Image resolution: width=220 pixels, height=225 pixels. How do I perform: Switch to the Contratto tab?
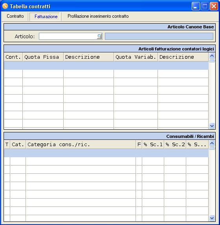tap(15, 16)
